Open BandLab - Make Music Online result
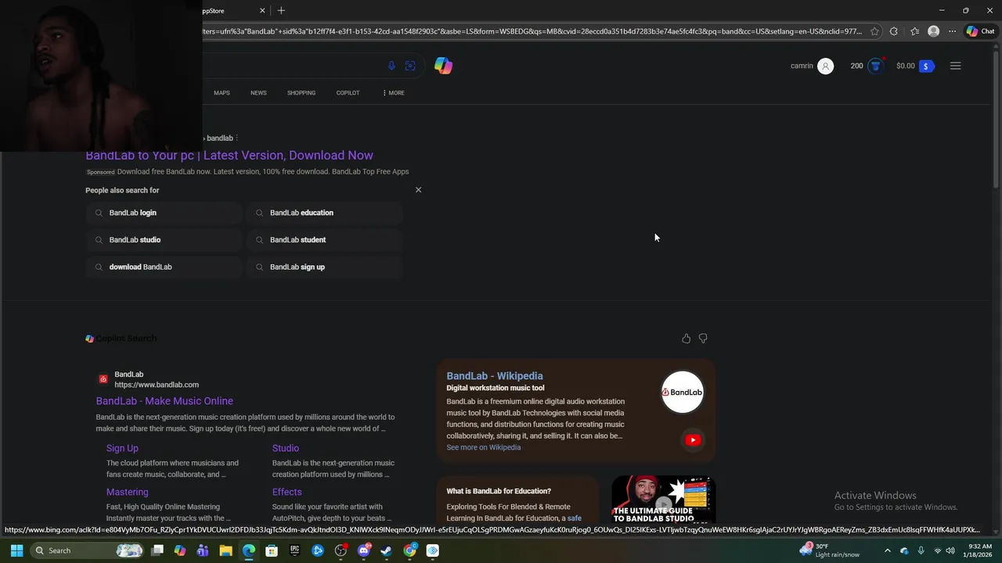Viewport: 1002px width, 563px height. pyautogui.click(x=164, y=401)
